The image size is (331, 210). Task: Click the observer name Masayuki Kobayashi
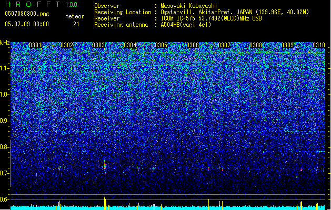(189, 6)
